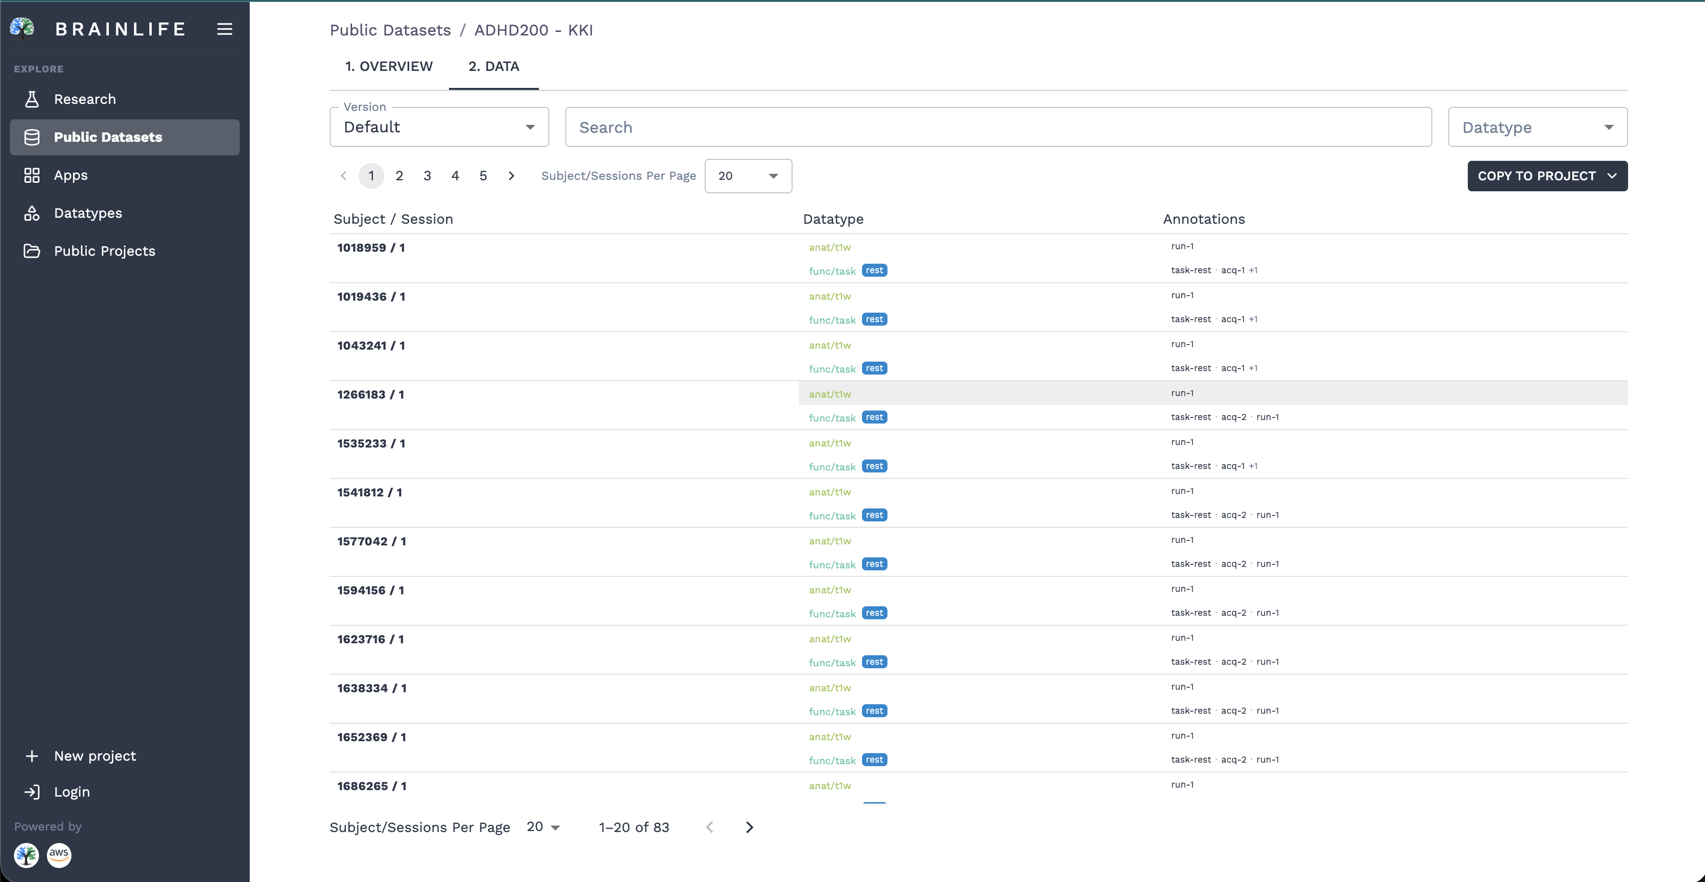Click subject 1623716 / 1

[x=370, y=640]
